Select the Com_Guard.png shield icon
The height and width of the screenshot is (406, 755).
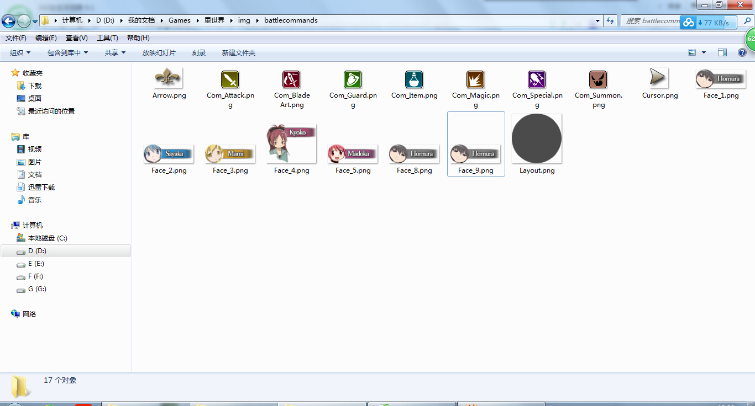click(353, 79)
